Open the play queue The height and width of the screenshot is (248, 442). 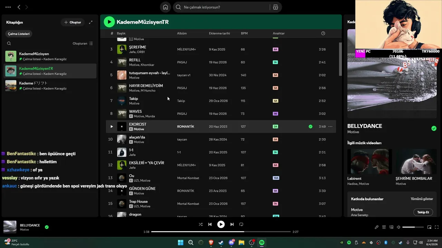tap(384, 227)
